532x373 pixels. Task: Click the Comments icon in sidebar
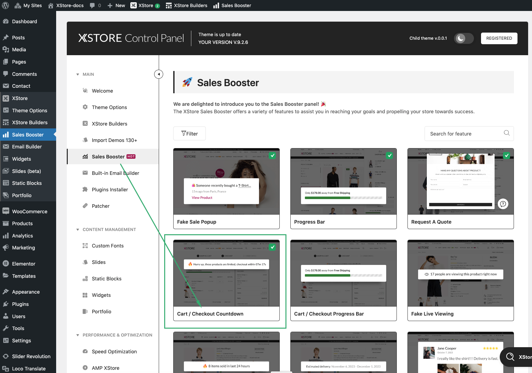point(6,74)
